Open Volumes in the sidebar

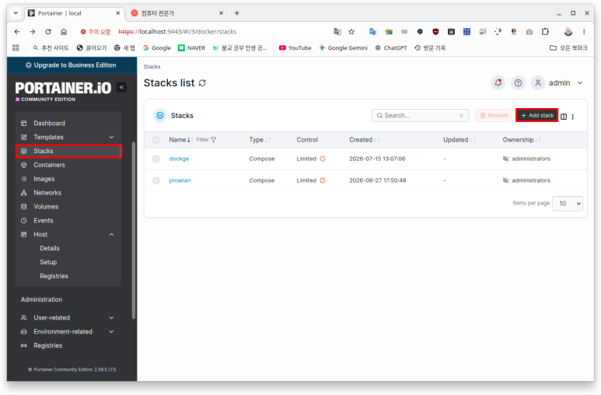tap(68, 207)
